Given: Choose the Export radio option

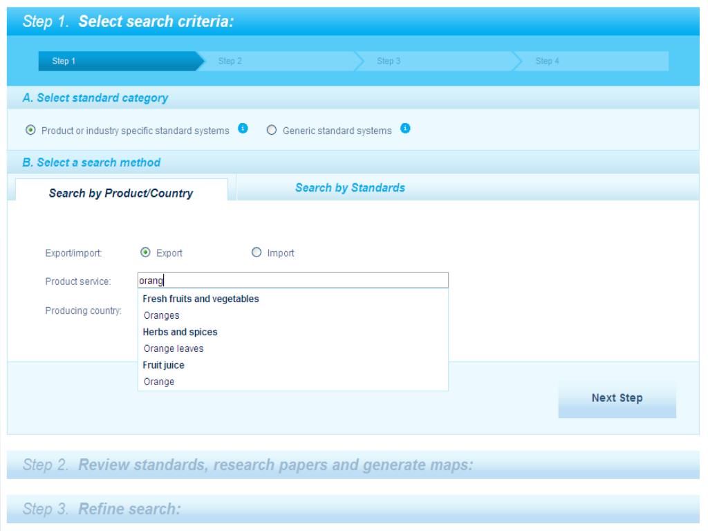Looking at the screenshot, I should coord(145,252).
